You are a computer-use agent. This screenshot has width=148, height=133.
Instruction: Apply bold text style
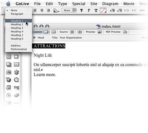(81, 10)
